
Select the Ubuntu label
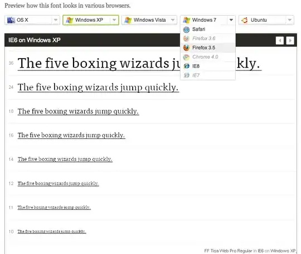click(x=259, y=20)
